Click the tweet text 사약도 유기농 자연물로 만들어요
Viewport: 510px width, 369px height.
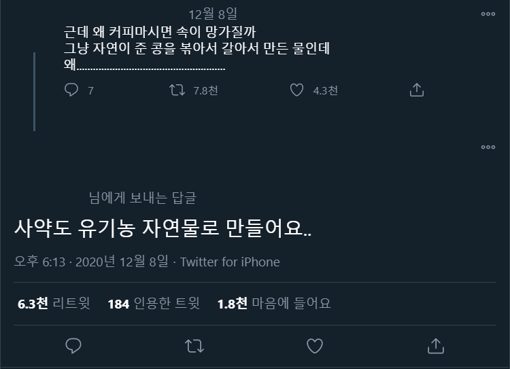click(163, 228)
